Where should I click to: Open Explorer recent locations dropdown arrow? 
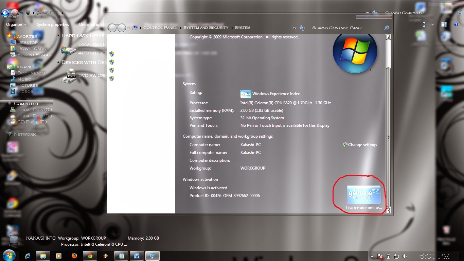pyautogui.click(x=22, y=13)
